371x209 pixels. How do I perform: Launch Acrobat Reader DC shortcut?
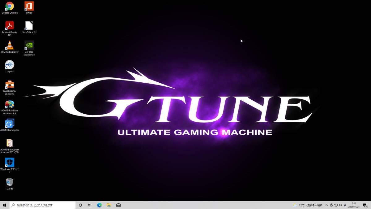[x=10, y=28]
